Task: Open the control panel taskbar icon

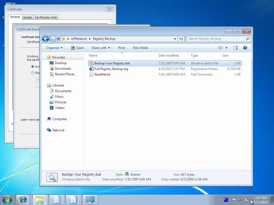Action: pyautogui.click(x=90, y=200)
